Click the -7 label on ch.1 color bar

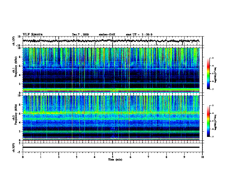pos(212,89)
